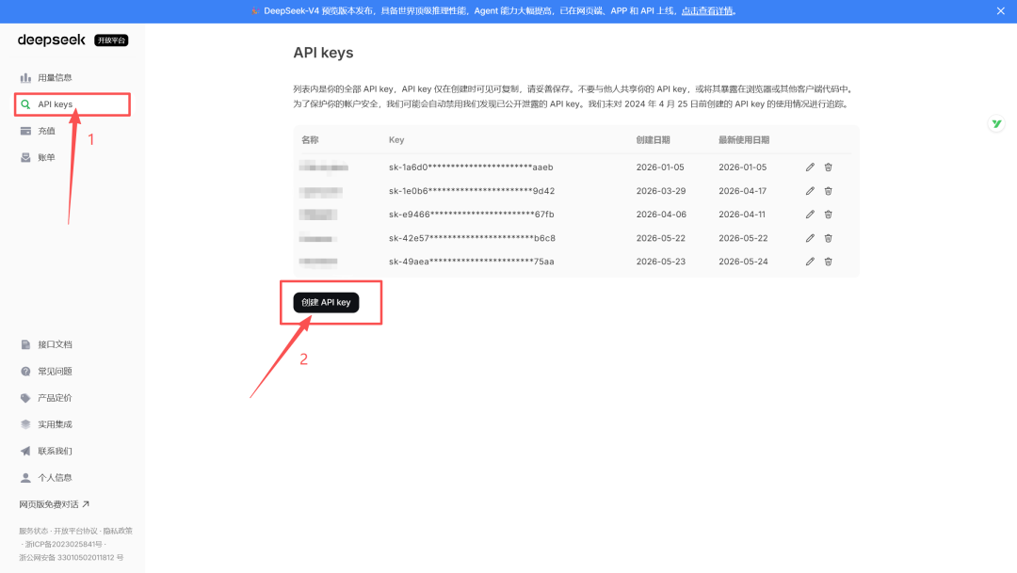Click key text sk-42e57***b6c8
1017x573 pixels.
tap(472, 239)
